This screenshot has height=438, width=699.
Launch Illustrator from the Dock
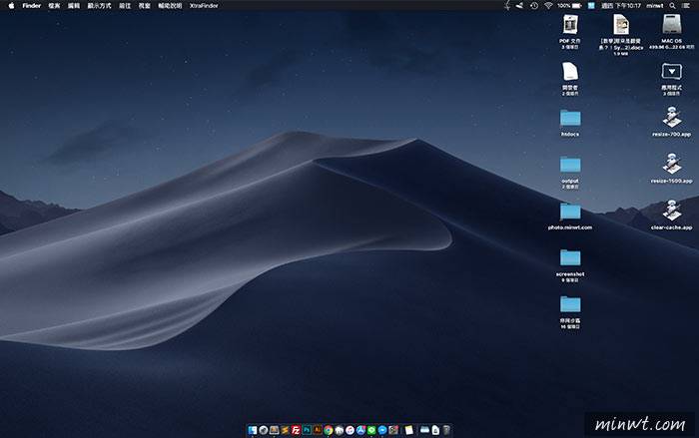point(318,430)
